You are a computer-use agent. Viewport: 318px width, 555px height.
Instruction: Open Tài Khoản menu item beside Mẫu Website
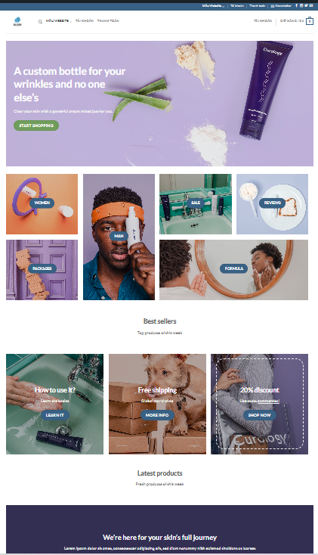point(85,21)
